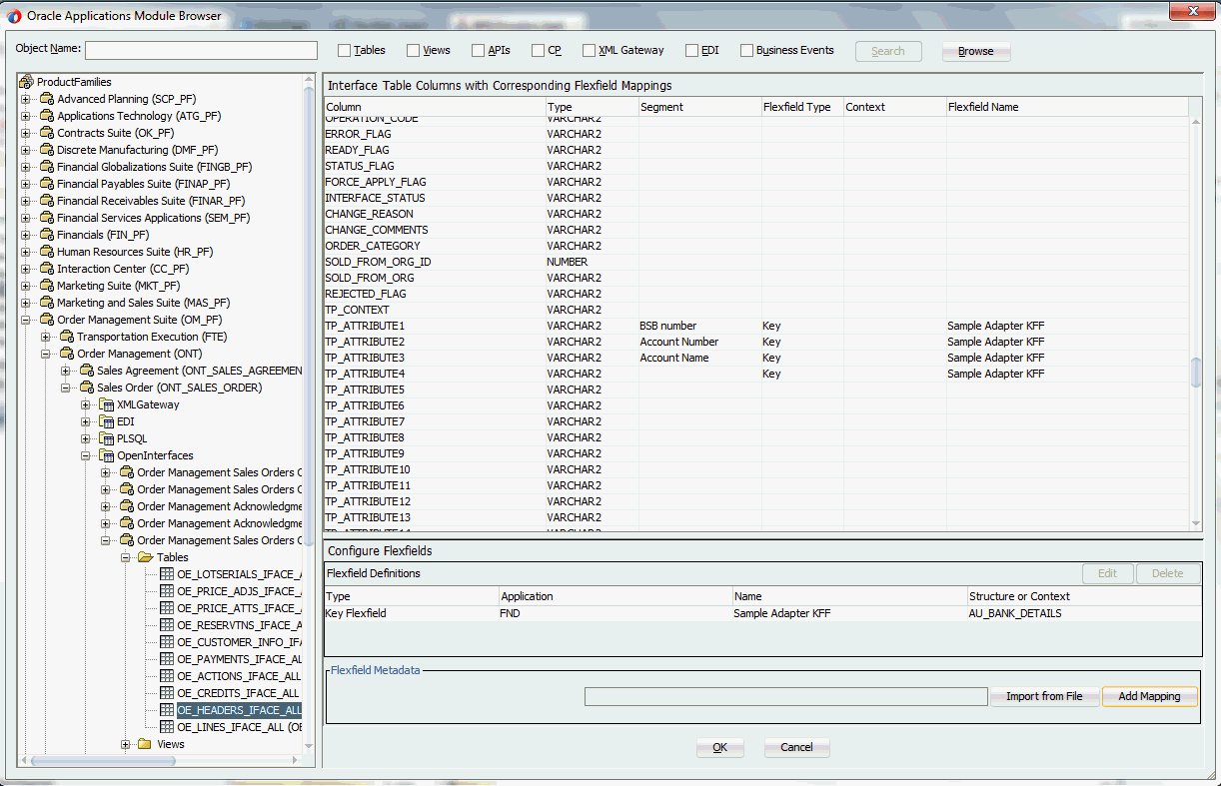Image resolution: width=1221 pixels, height=786 pixels.
Task: Select the Sample Adapter KFF flexfield definition row
Action: [x=762, y=613]
